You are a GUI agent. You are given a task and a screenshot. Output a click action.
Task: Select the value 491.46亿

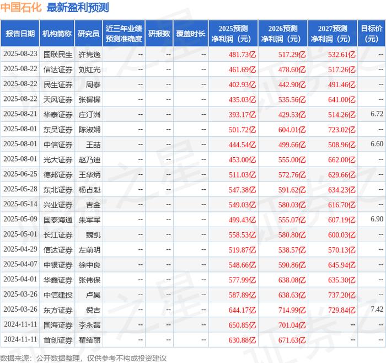tap(342, 84)
